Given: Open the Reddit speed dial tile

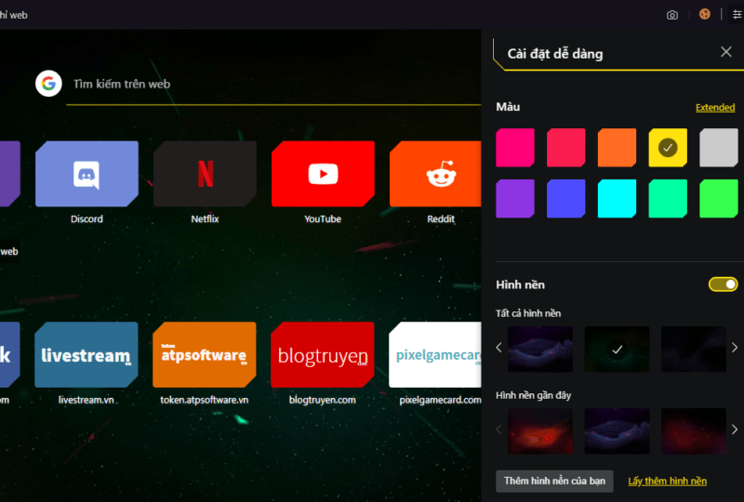Looking at the screenshot, I should [435, 174].
